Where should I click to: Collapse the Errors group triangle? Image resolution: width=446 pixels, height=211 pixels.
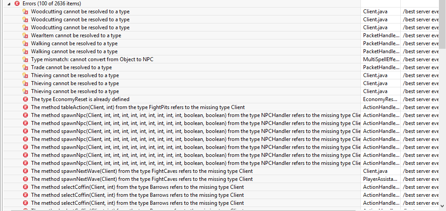pos(9,4)
